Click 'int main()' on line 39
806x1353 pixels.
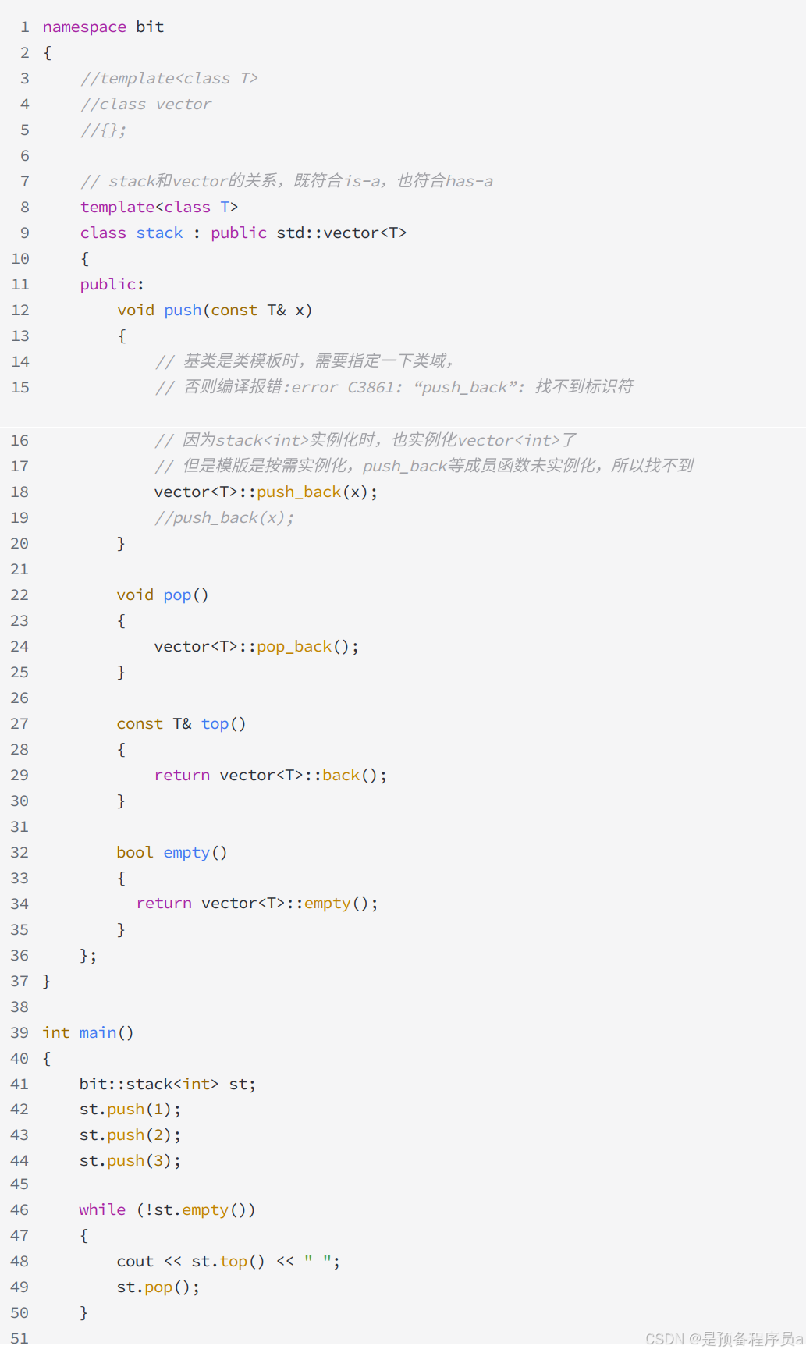[x=88, y=1032]
